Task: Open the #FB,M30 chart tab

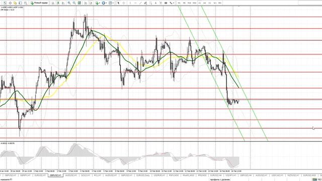Action: (x=202, y=175)
